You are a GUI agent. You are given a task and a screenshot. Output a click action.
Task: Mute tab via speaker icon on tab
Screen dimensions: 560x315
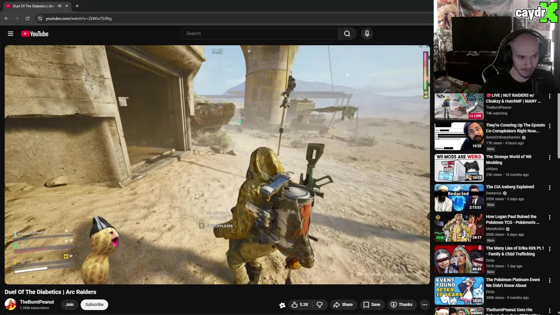(x=59, y=6)
